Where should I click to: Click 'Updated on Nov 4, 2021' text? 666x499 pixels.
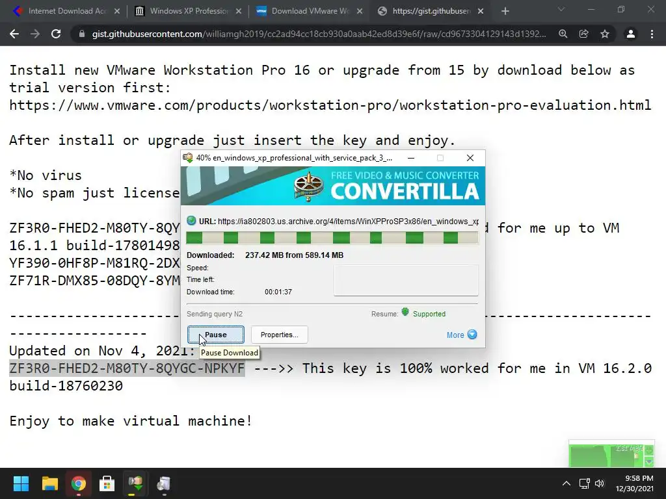(x=102, y=351)
